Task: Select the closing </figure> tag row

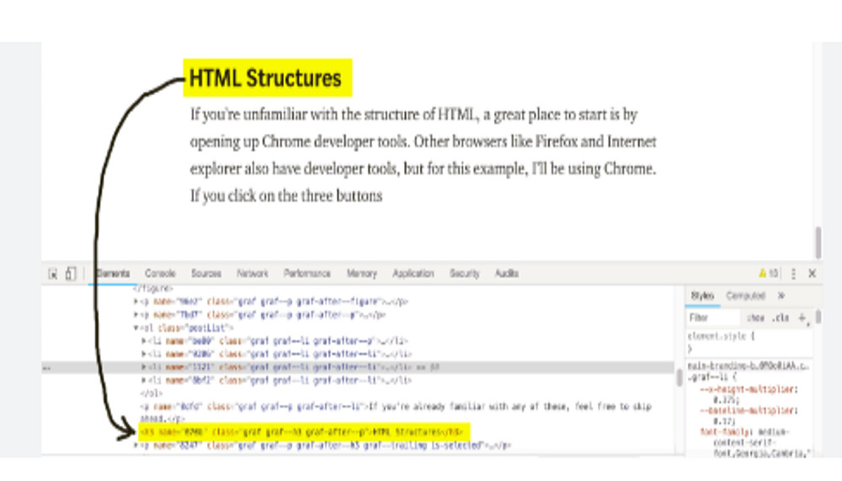Action: [153, 289]
